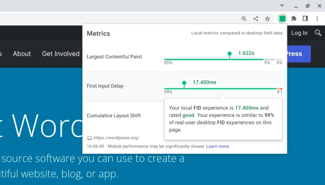Bookmark this page with the star
Viewport: 325px width, 185px height.
coord(267,19)
